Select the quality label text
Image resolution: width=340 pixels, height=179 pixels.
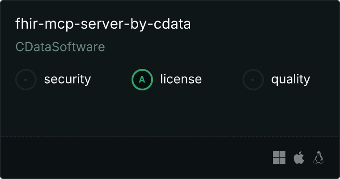(x=290, y=80)
